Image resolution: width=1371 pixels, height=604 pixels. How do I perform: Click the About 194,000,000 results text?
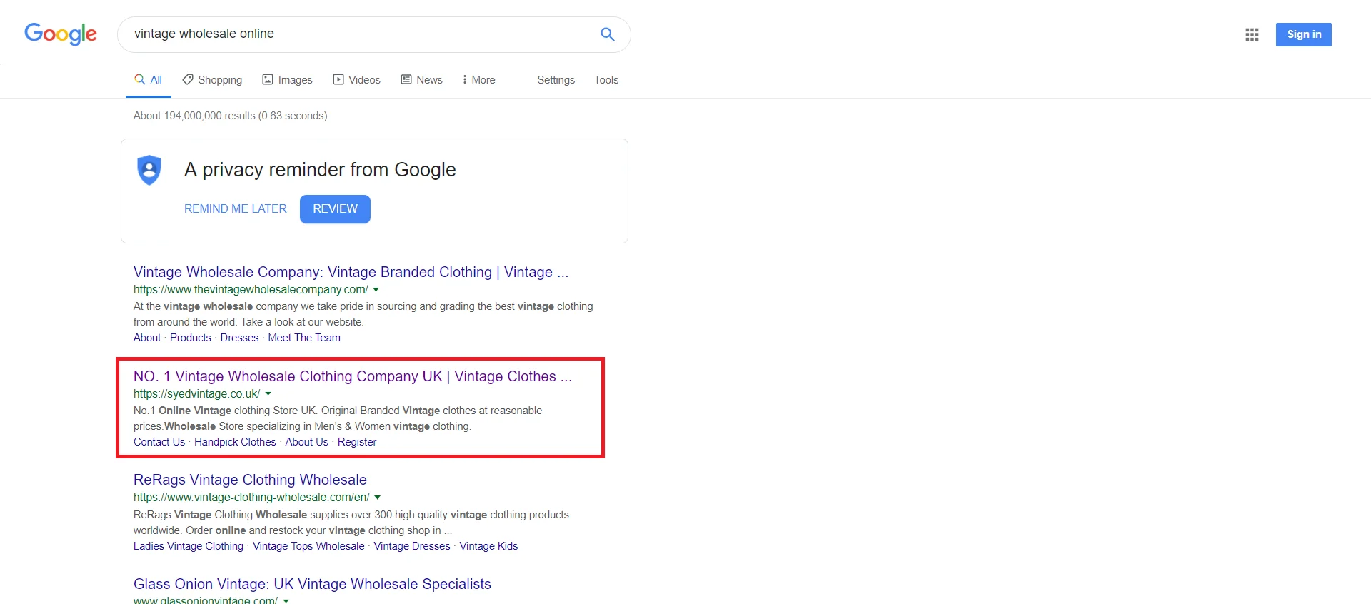pyautogui.click(x=230, y=116)
